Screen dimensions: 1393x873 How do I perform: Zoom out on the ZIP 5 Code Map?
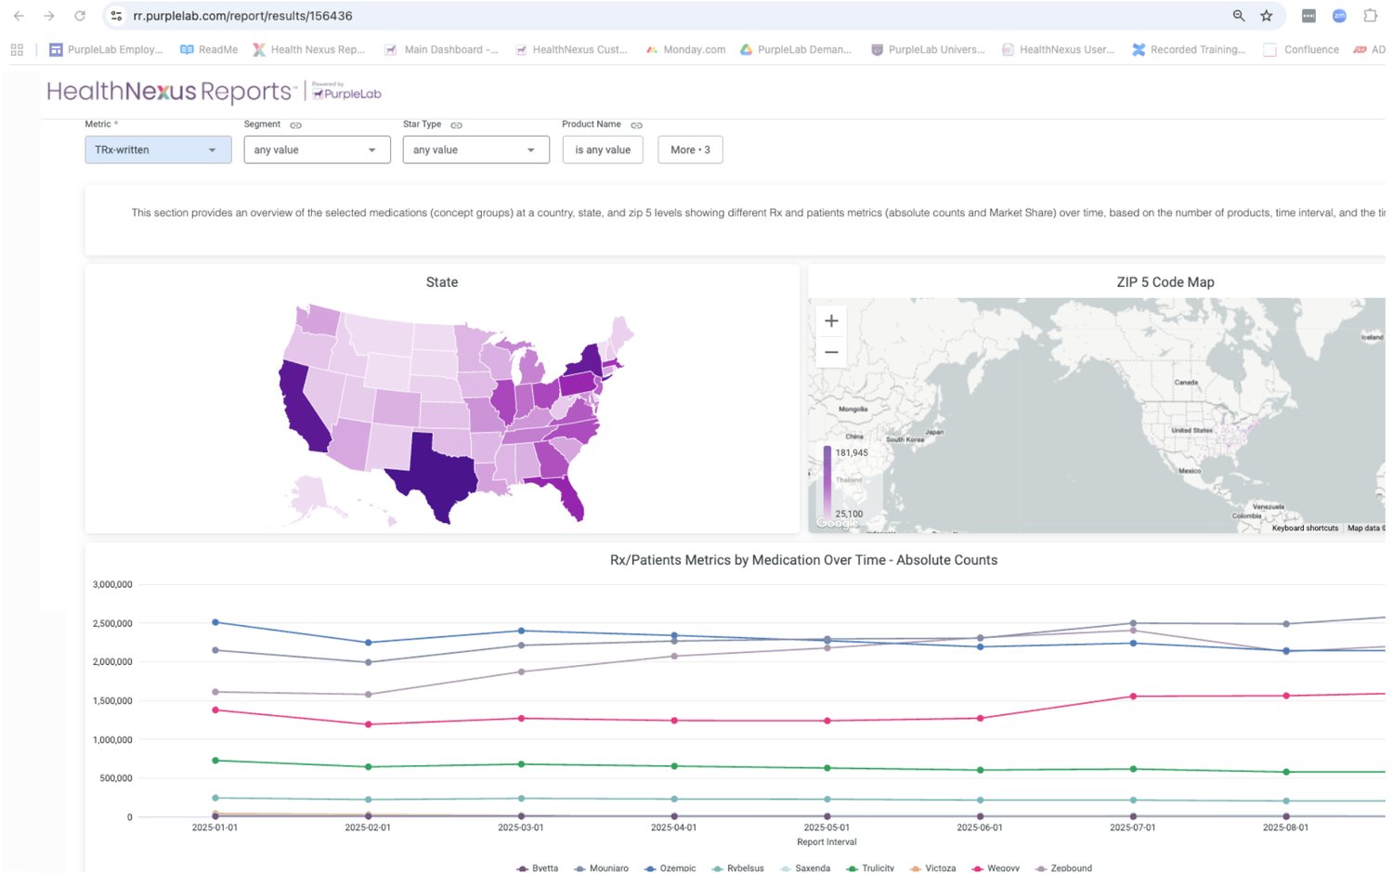pyautogui.click(x=831, y=353)
